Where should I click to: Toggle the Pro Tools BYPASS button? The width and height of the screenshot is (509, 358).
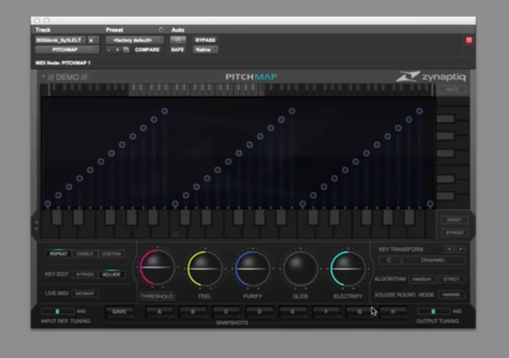pos(205,40)
